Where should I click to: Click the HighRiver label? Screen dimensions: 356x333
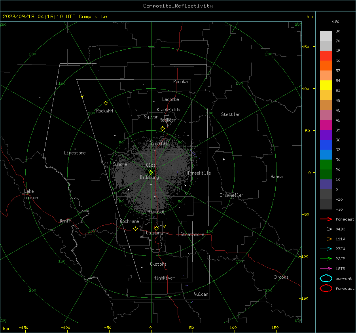pos(164,278)
